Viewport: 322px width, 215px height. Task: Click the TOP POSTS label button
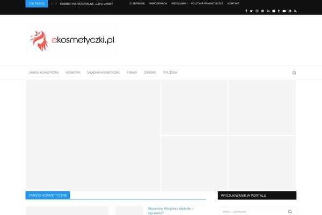click(x=36, y=4)
